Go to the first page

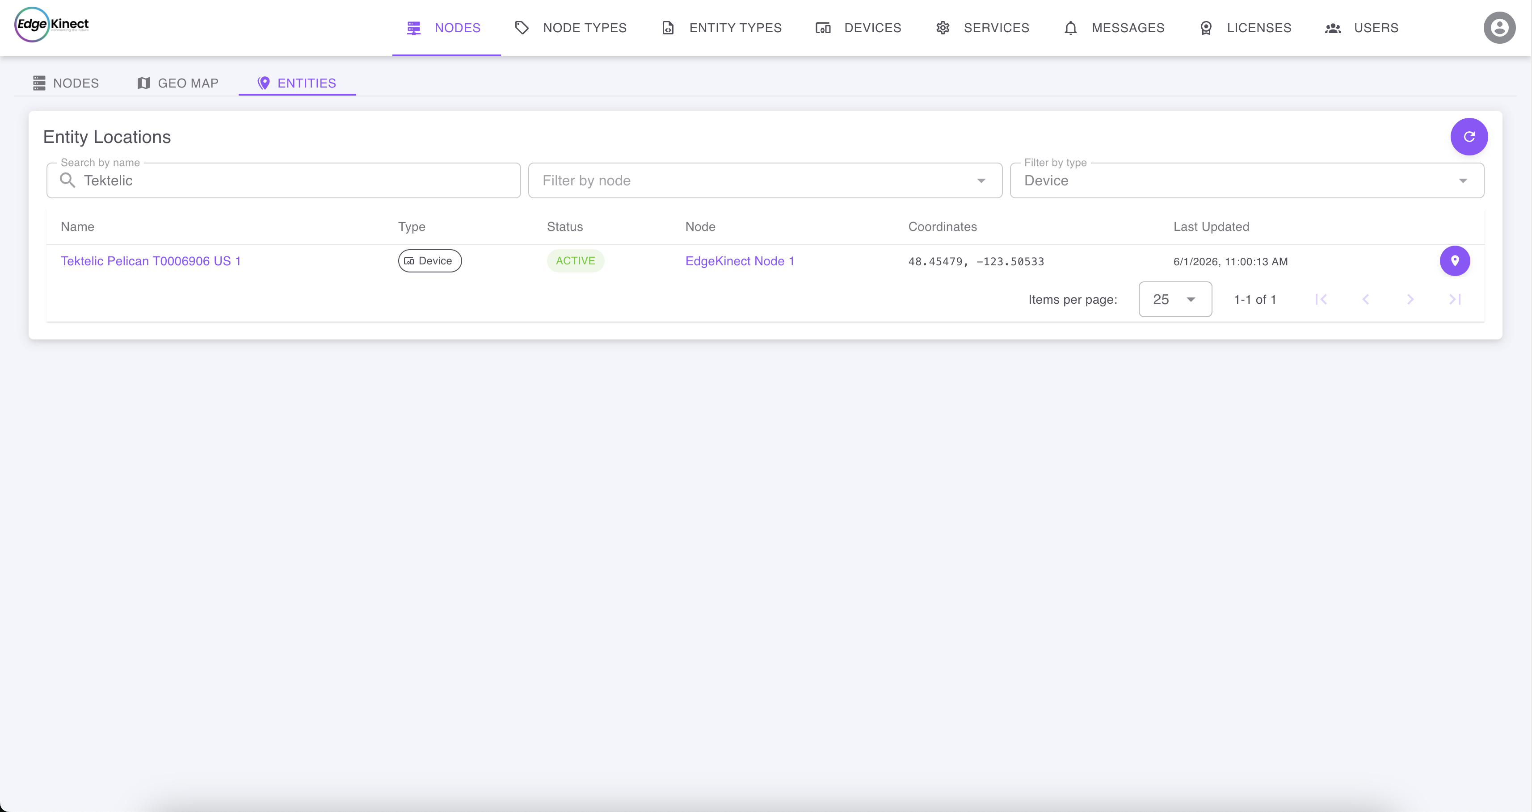1321,300
